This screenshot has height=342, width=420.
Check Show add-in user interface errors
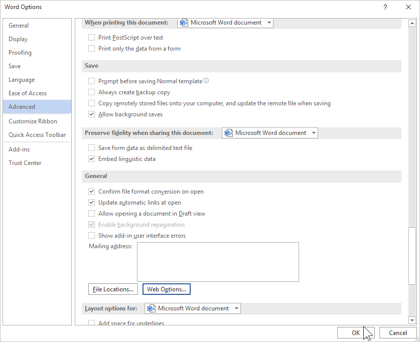pyautogui.click(x=91, y=236)
